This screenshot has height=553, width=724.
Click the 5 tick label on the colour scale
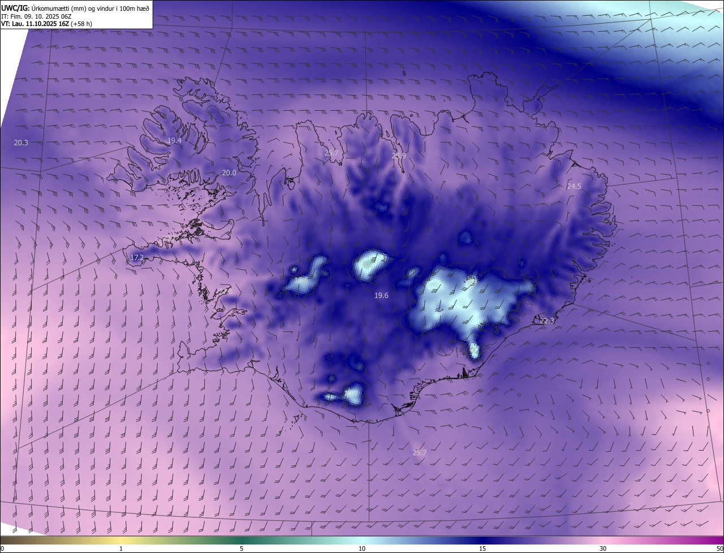(242, 549)
